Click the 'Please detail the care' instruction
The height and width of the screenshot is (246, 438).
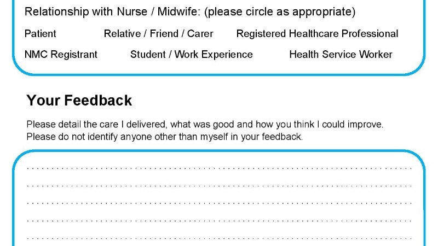coord(205,125)
